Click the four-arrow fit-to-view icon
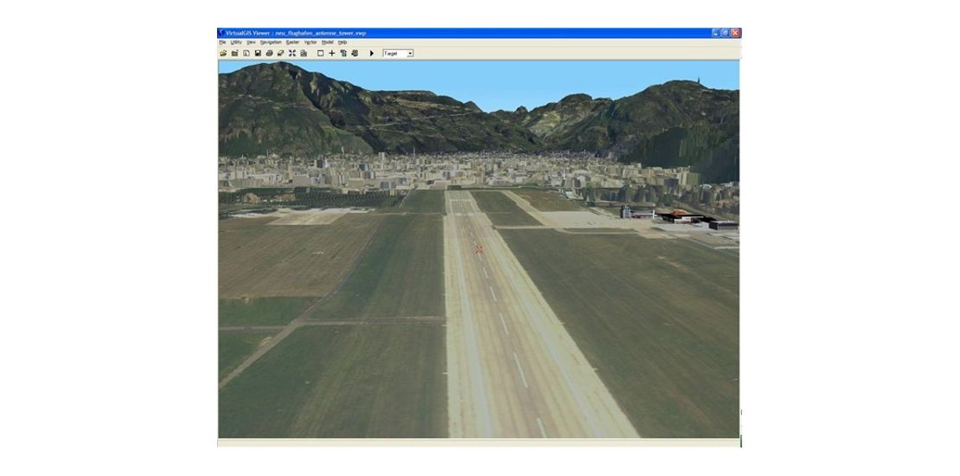This screenshot has width=960, height=476. click(292, 54)
